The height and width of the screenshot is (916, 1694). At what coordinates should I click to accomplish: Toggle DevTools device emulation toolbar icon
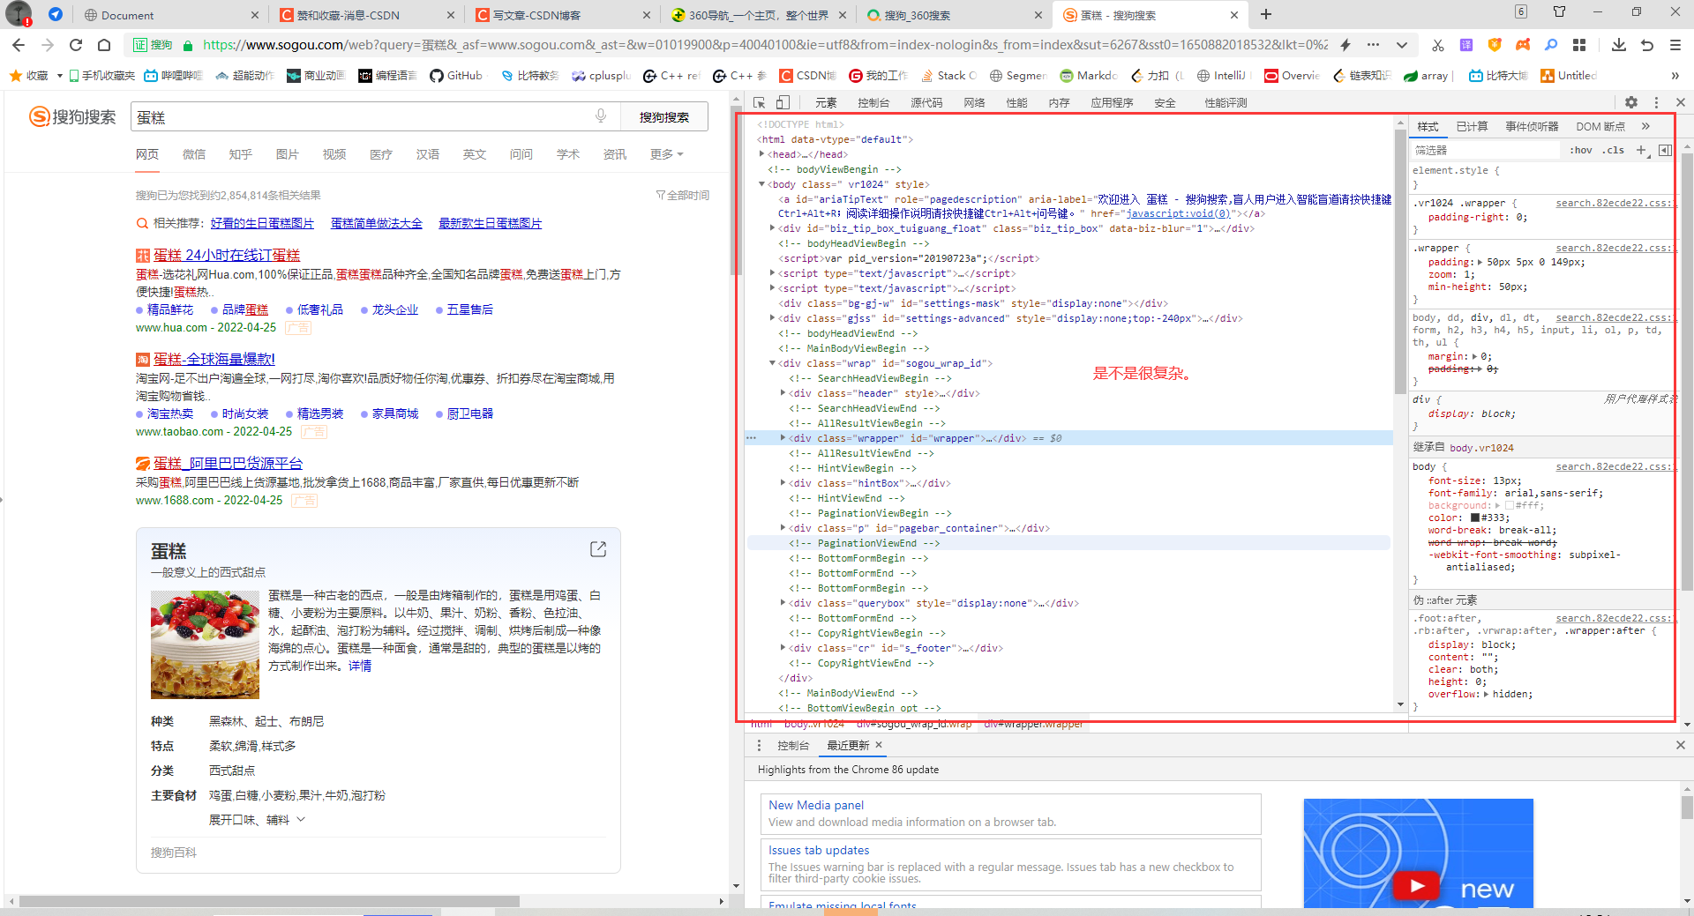783,102
